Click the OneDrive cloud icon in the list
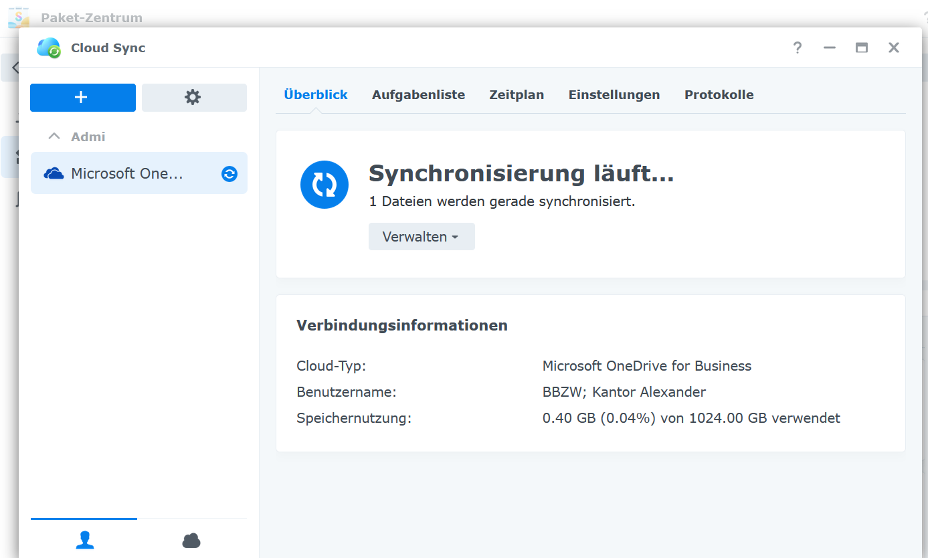Screen dimensions: 928x558 (54, 174)
